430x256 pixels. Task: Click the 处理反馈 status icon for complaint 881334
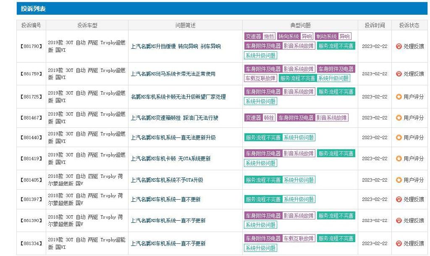399,243
